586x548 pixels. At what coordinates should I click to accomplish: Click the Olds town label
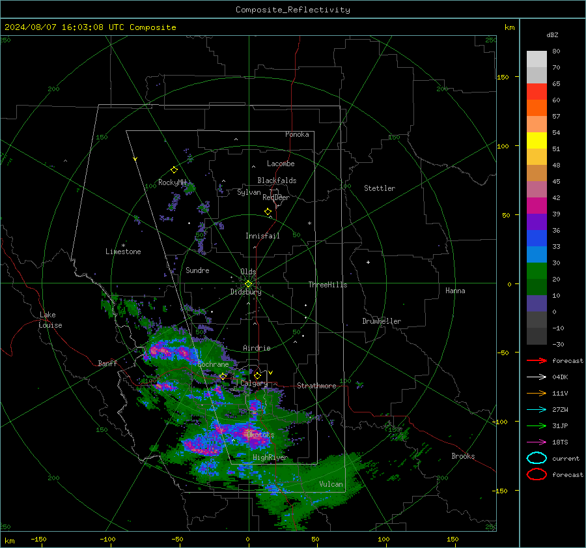point(248,272)
